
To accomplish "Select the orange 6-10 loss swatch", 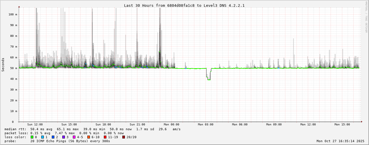I will coord(89,137).
